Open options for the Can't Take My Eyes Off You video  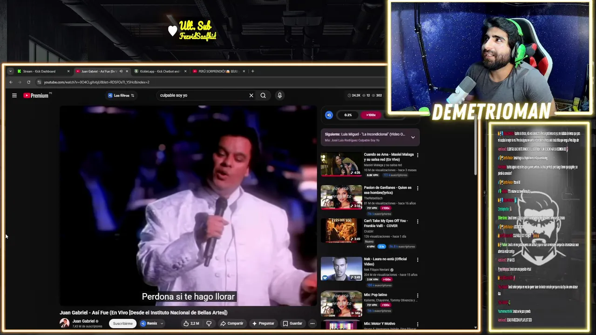point(417,221)
